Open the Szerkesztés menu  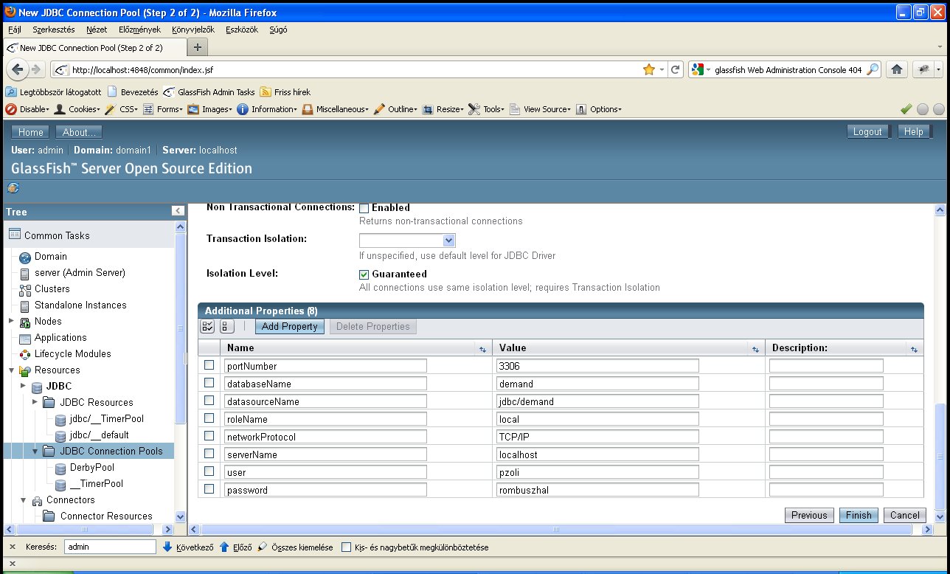[54, 30]
